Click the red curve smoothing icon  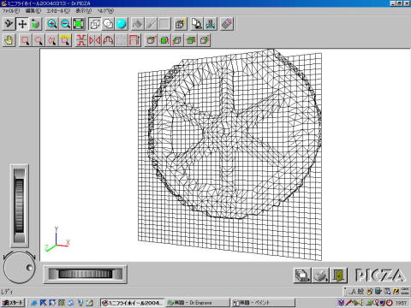pyautogui.click(x=108, y=40)
